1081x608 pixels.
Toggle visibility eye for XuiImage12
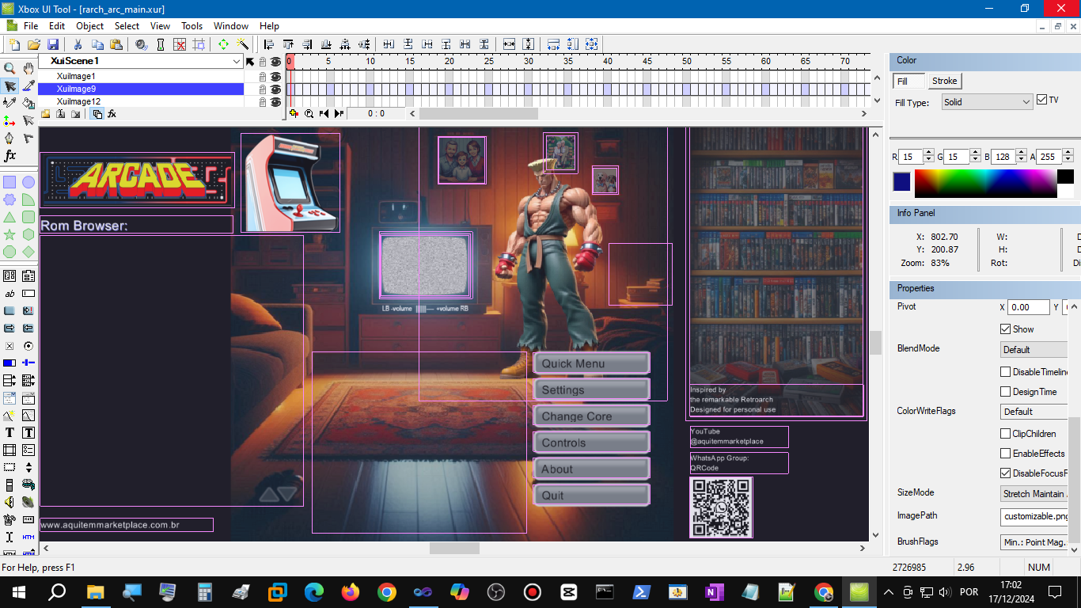275,102
